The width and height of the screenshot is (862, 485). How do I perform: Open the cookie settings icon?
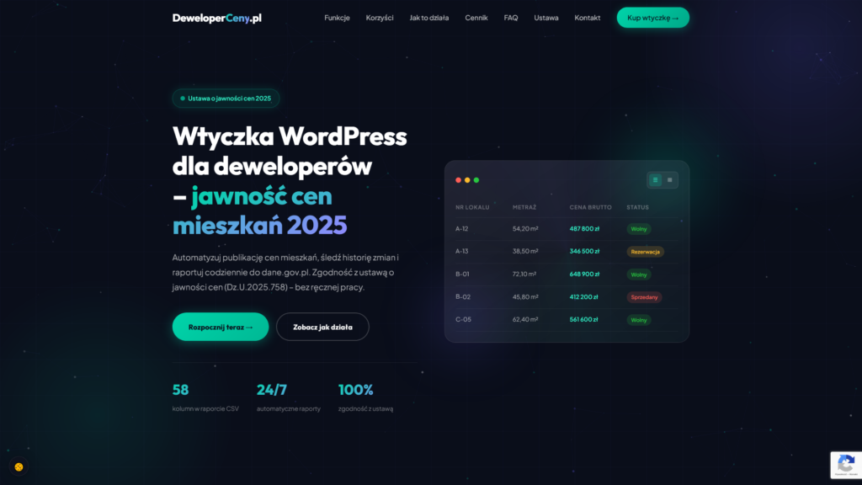19,466
